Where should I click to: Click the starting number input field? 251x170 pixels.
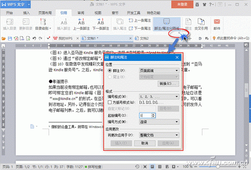click(145, 115)
